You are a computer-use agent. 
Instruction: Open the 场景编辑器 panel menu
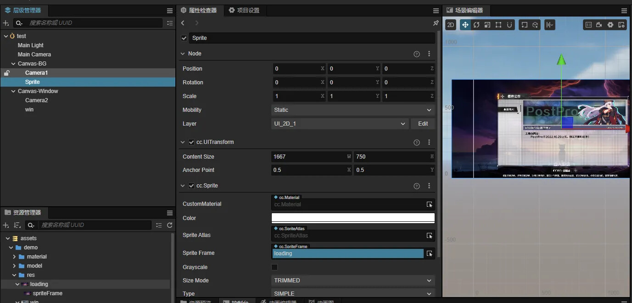pos(624,10)
